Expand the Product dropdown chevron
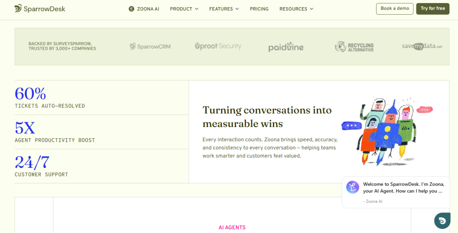 197,9
